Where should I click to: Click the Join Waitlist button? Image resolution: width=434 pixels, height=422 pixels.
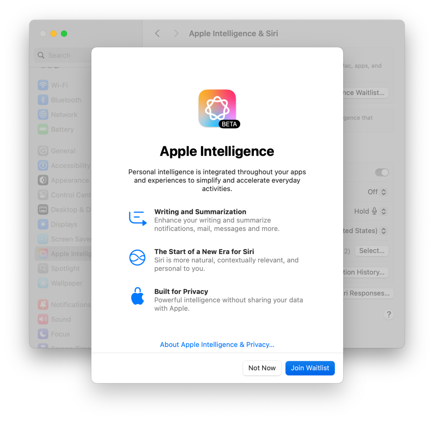[310, 368]
